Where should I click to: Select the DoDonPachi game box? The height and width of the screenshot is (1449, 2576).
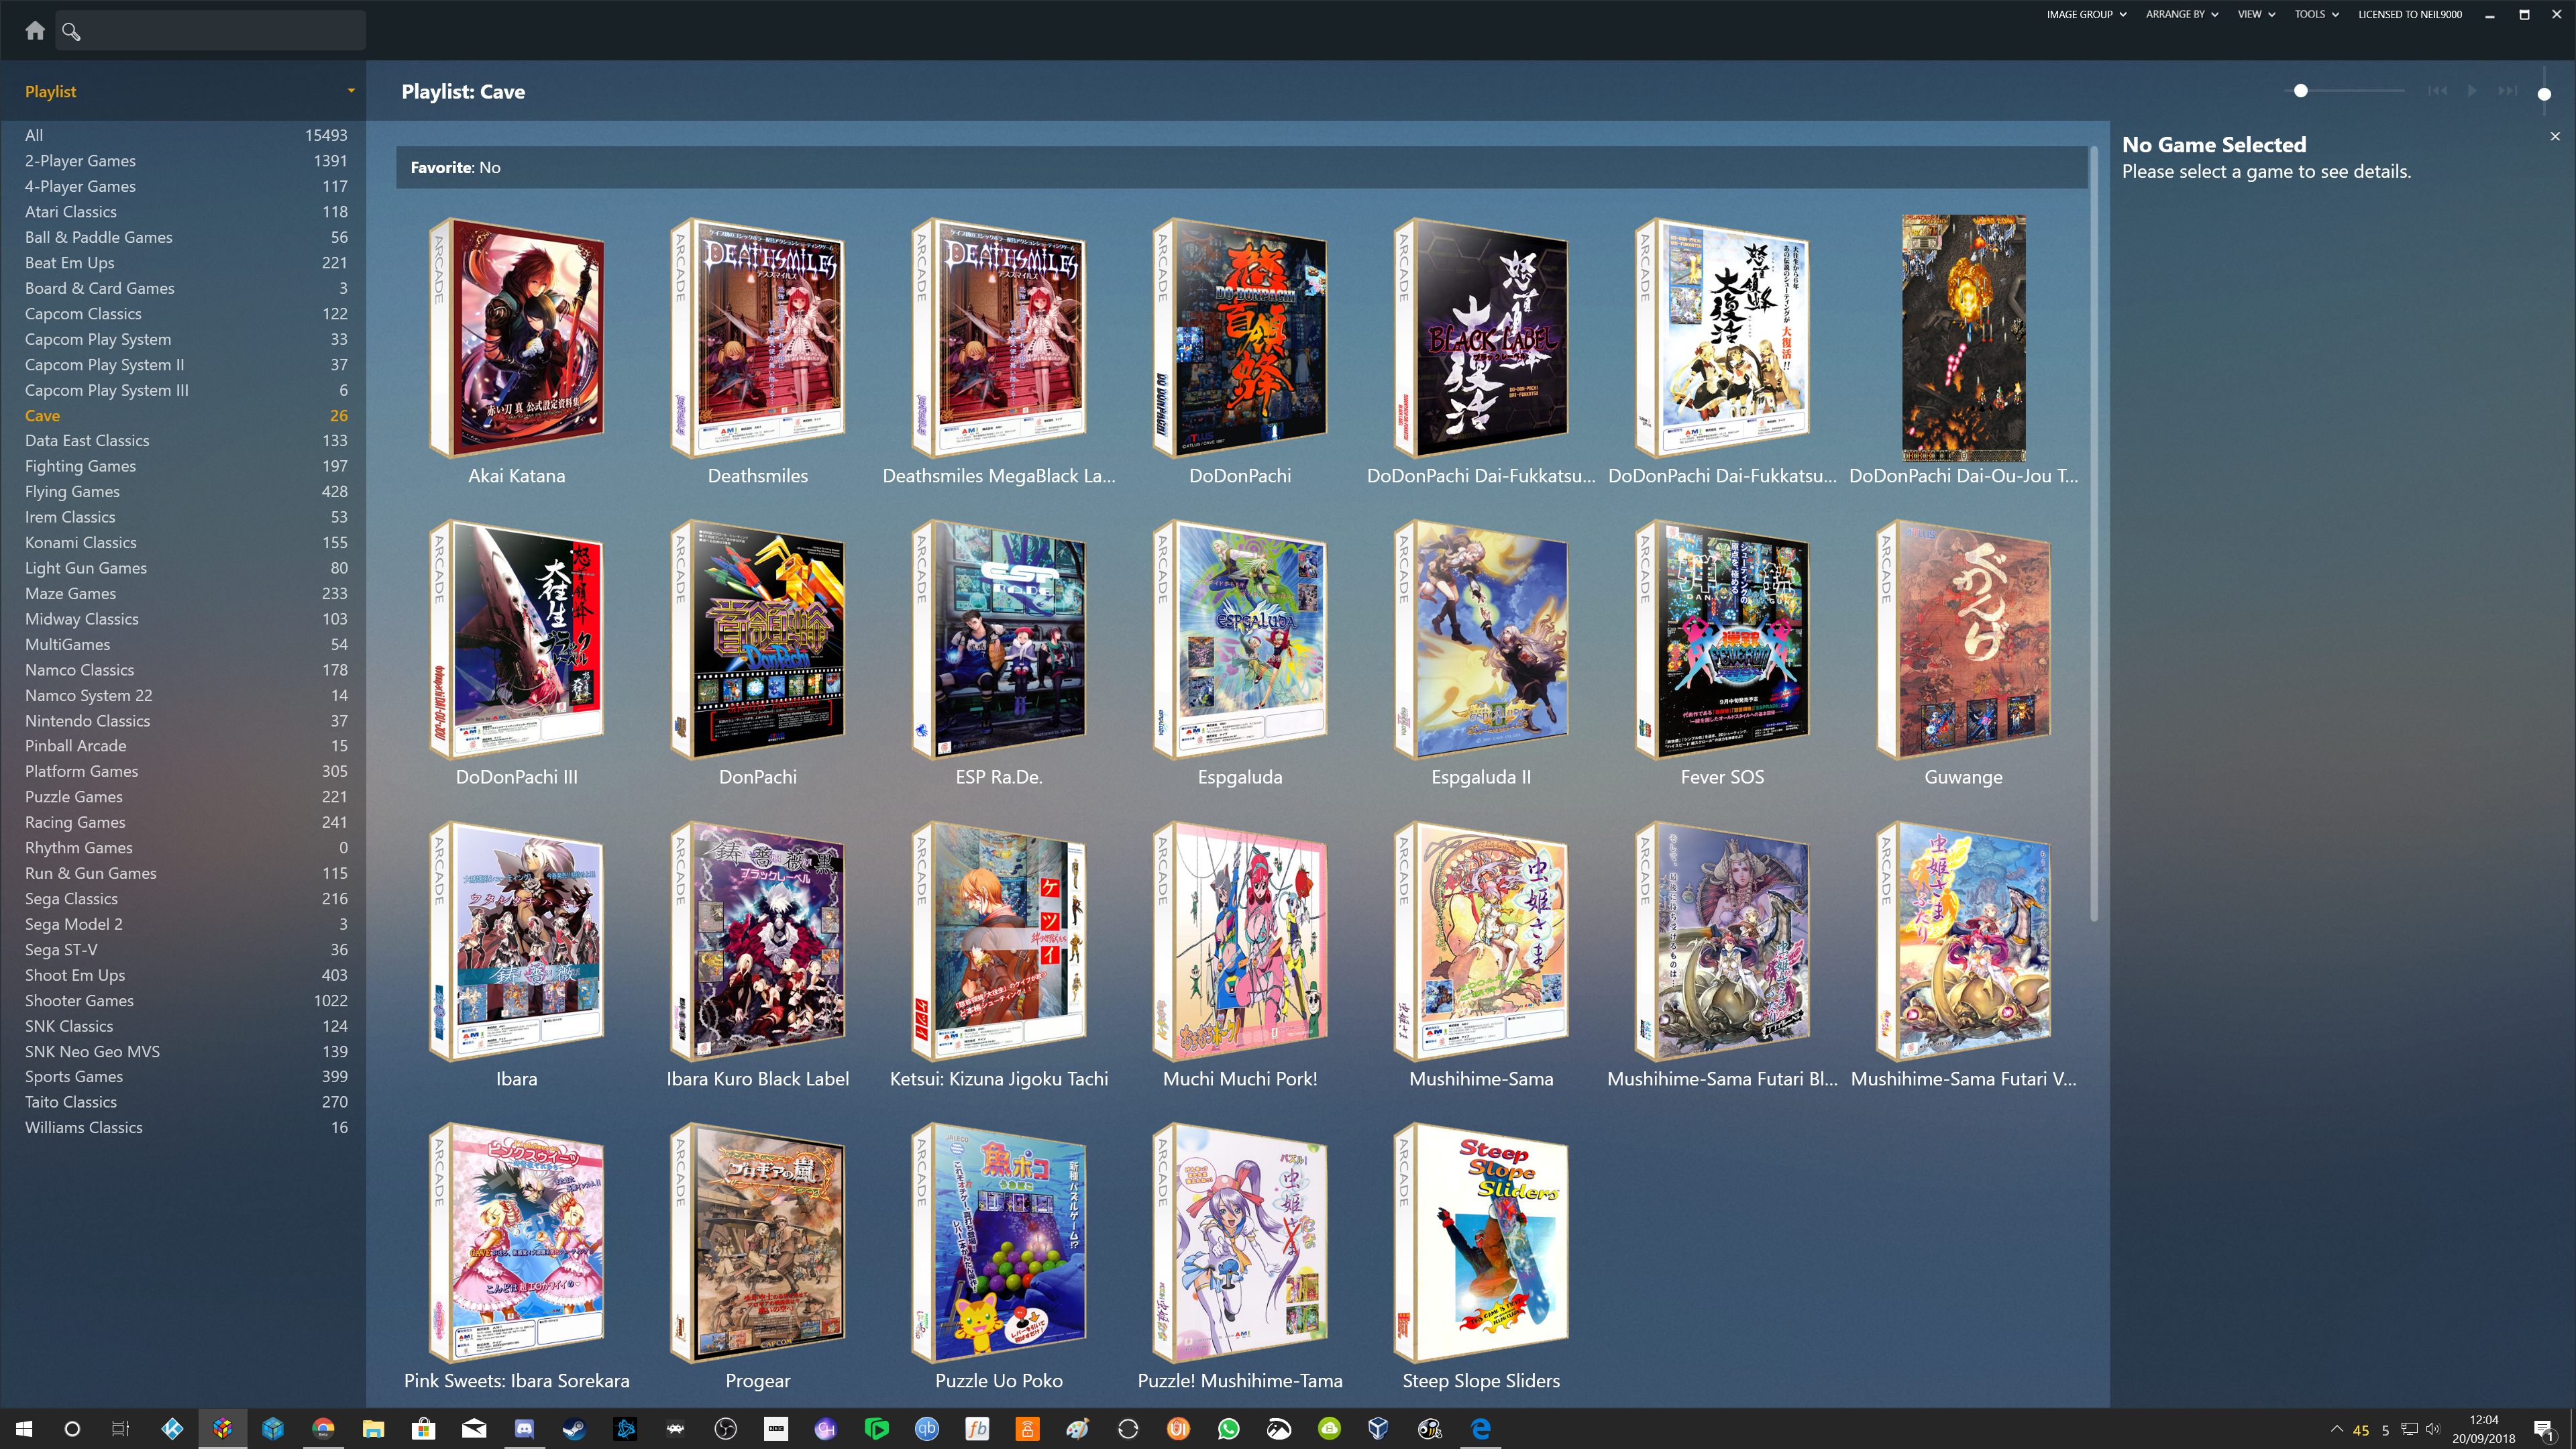click(x=1240, y=338)
